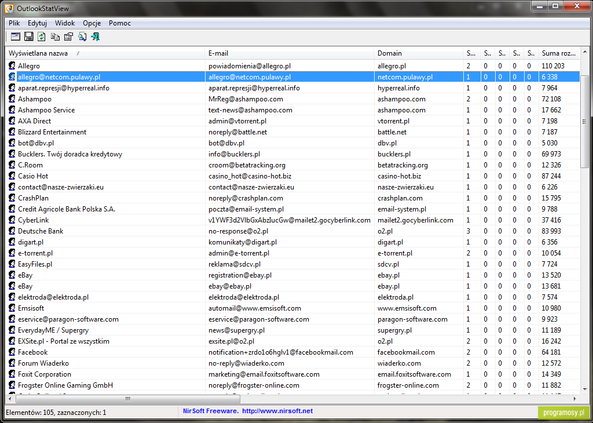Click the contact icon beside AXA Direct
The height and width of the screenshot is (423, 593).
click(12, 121)
